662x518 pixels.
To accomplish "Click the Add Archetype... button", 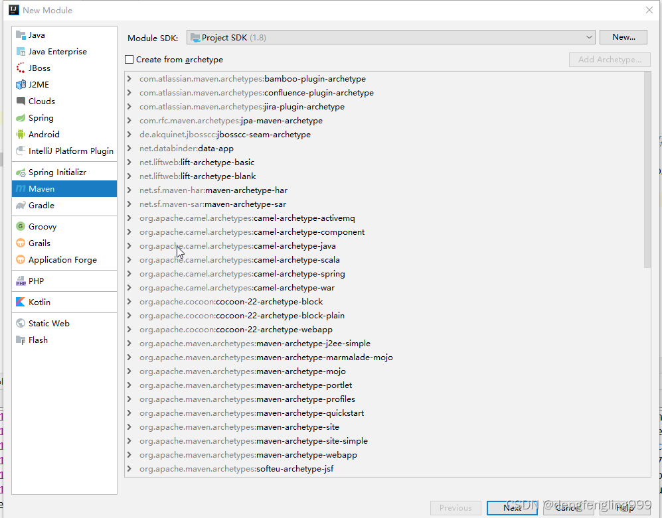I will click(610, 60).
